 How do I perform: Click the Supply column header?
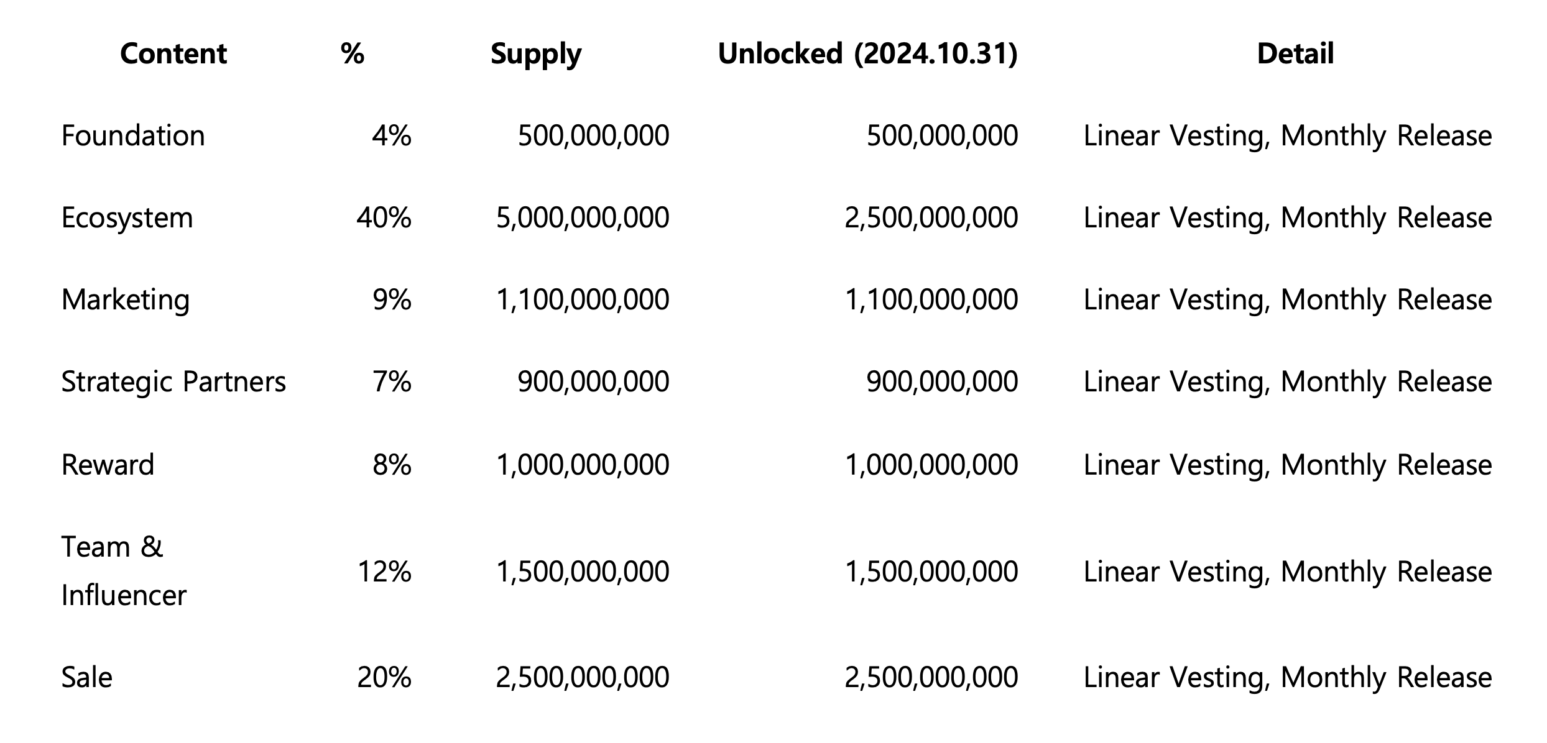tap(536, 55)
